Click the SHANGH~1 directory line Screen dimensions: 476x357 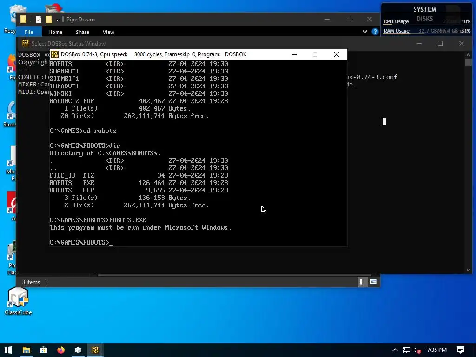139,71
